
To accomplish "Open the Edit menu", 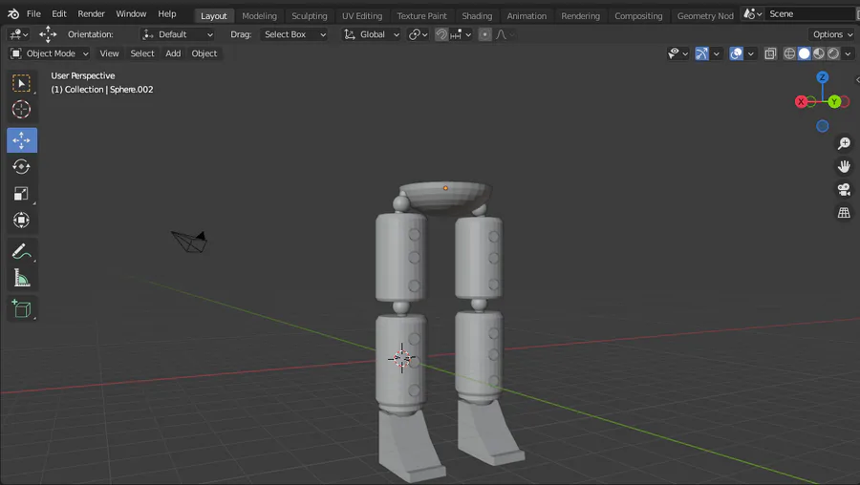I will point(58,13).
